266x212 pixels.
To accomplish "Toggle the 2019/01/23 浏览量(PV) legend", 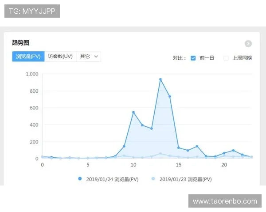I will pos(181,179).
